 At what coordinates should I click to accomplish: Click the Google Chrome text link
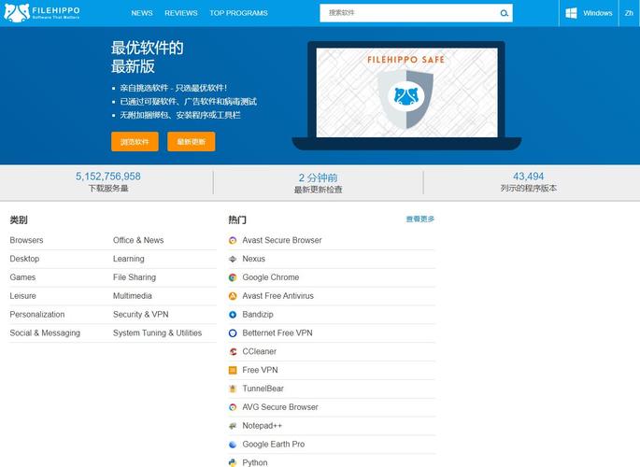[271, 277]
